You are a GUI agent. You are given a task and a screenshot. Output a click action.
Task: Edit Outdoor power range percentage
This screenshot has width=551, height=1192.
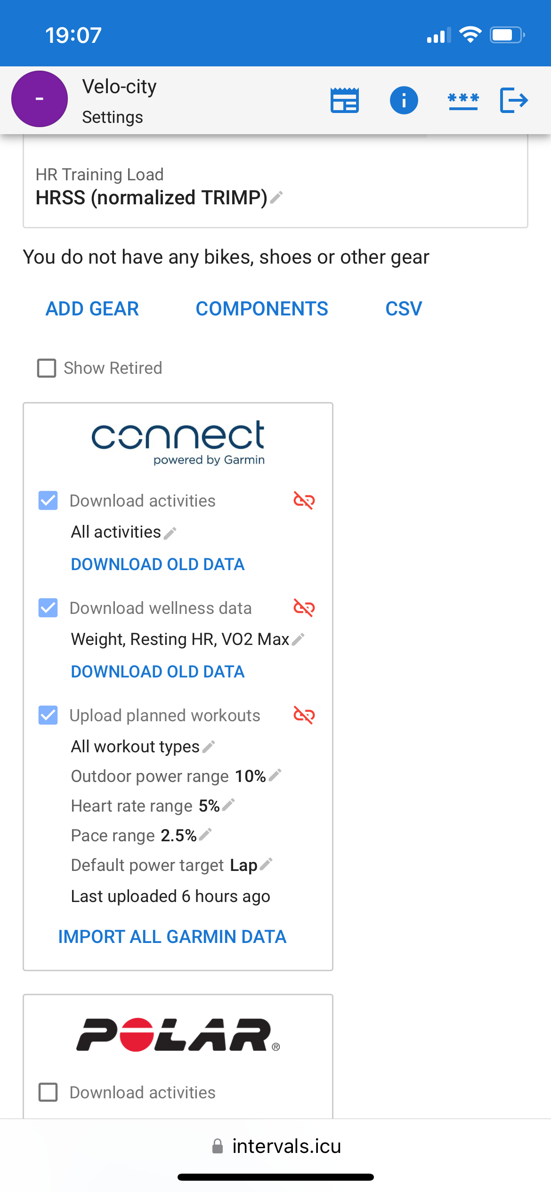[275, 775]
